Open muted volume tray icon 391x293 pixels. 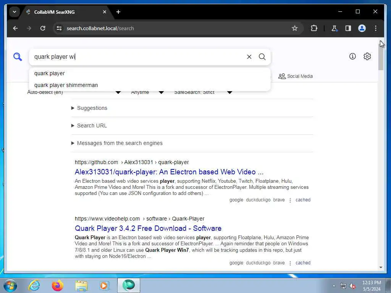click(x=352, y=286)
